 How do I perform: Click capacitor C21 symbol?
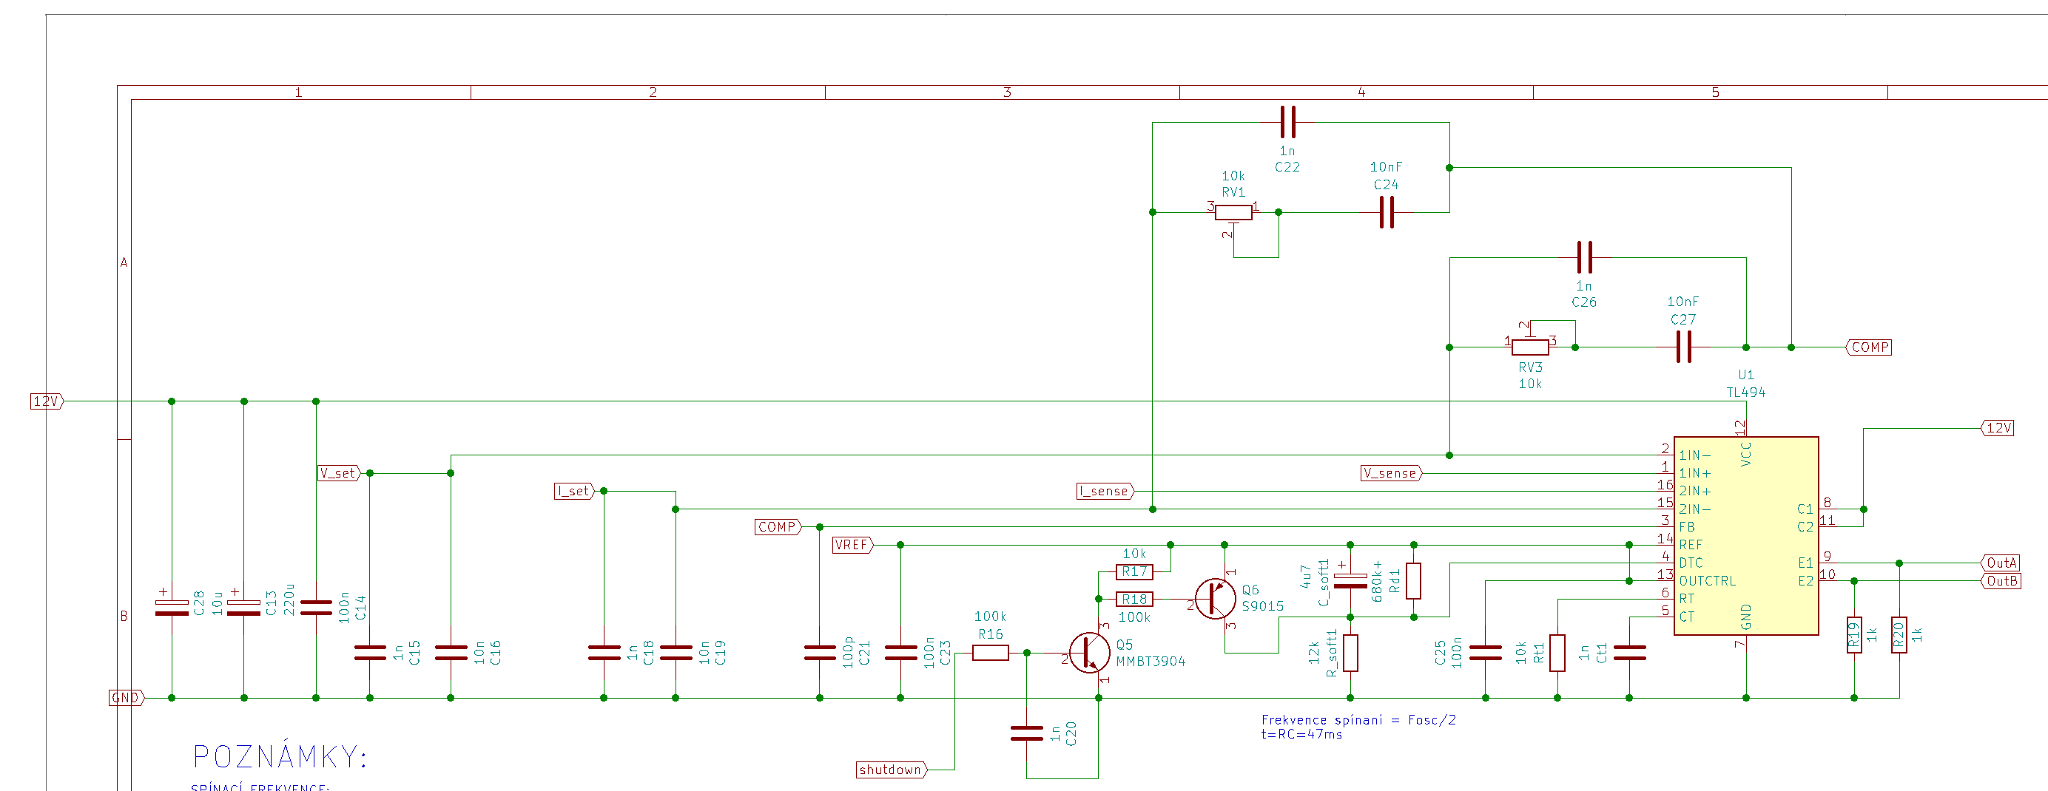(820, 653)
